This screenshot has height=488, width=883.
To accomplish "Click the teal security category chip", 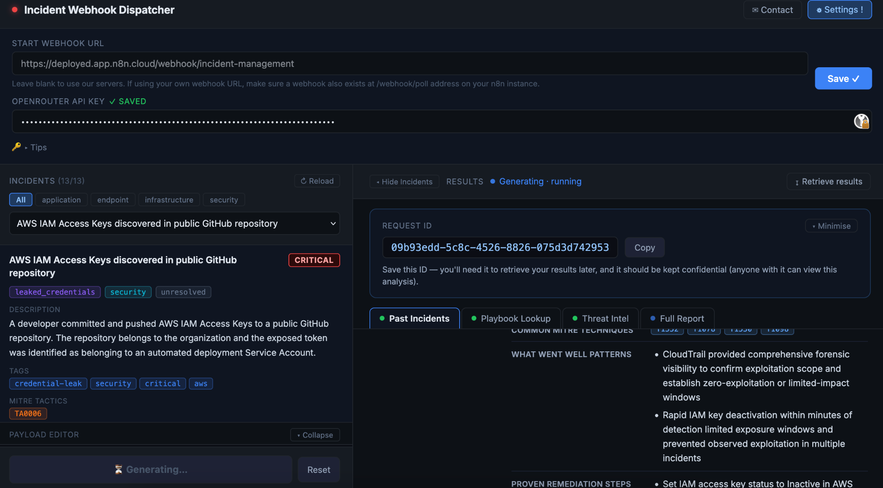I will point(128,292).
